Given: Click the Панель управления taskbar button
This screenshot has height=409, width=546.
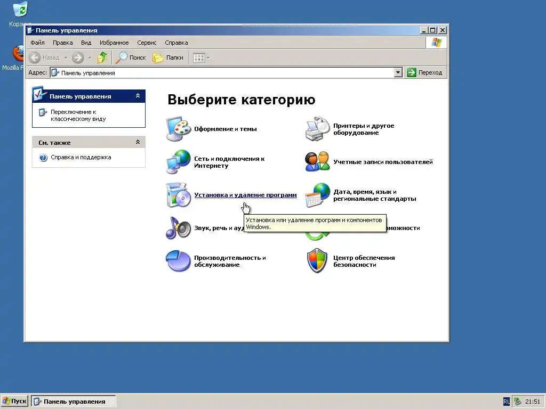Looking at the screenshot, I should 74,402.
